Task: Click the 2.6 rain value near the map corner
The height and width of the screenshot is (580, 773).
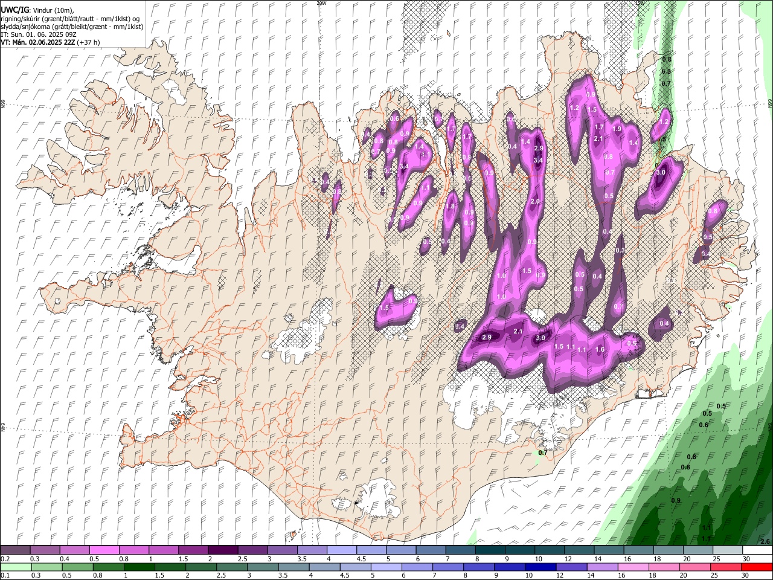Action: [765, 541]
